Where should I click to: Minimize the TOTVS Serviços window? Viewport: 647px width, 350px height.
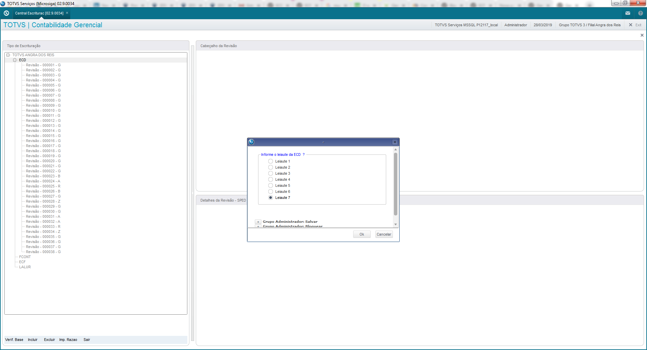point(616,3)
